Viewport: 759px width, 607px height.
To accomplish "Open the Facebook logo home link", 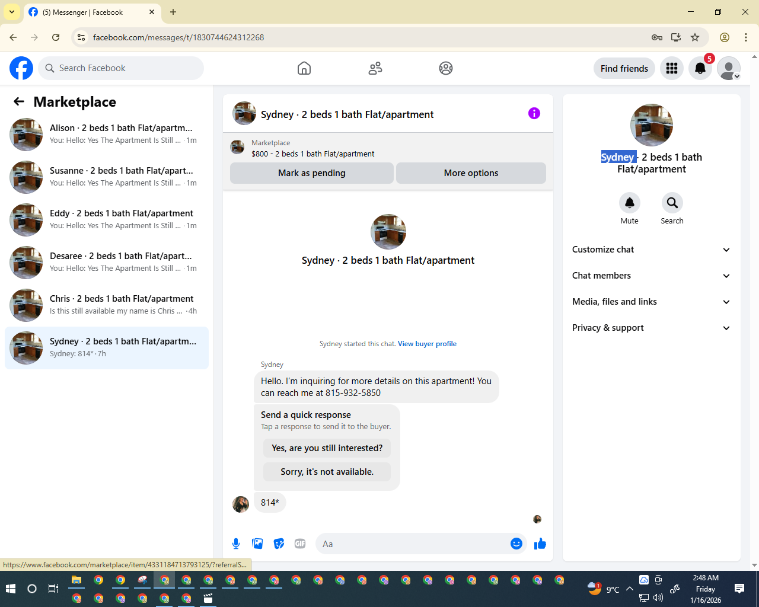I will click(x=21, y=68).
